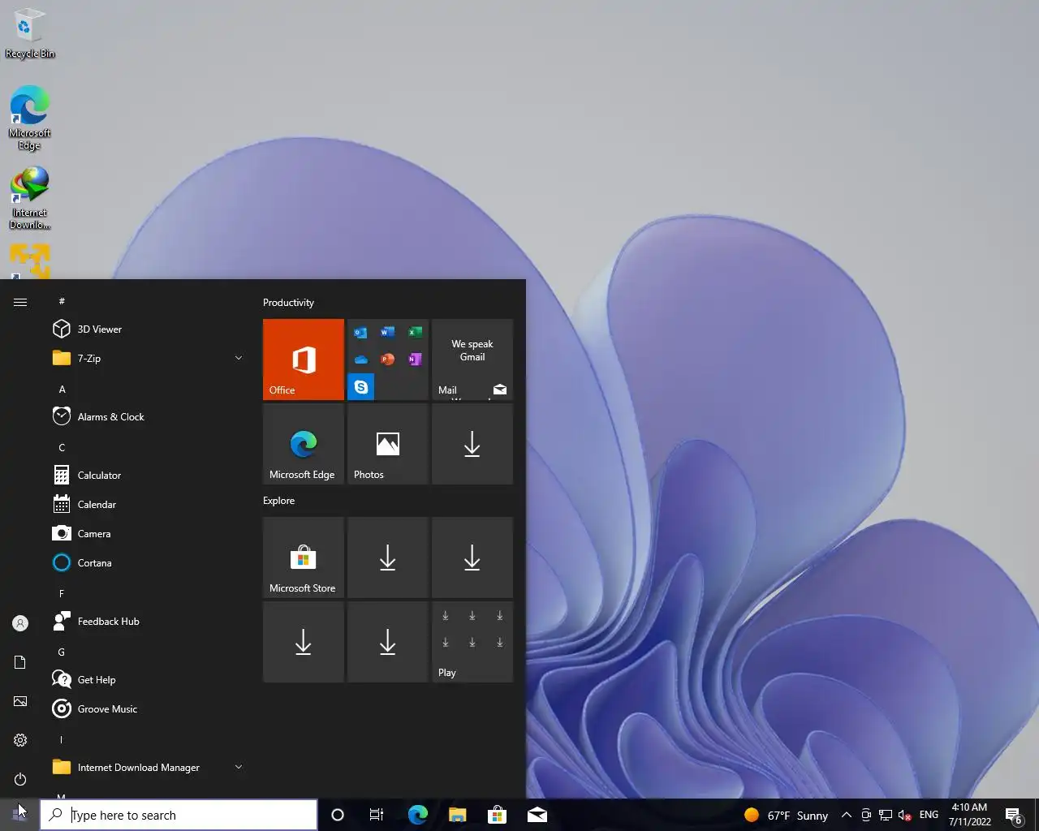
Task: Open 3D Viewer from the app list
Action: point(146,329)
